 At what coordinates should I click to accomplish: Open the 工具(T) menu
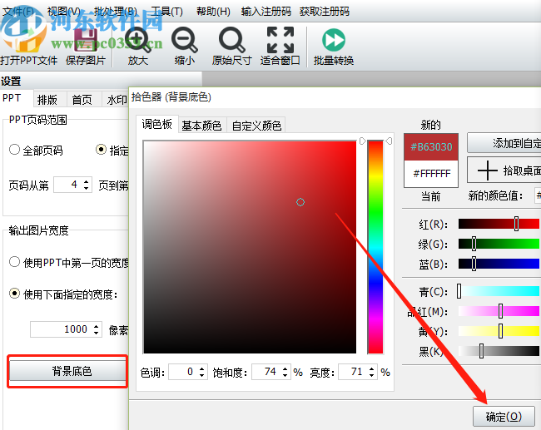(x=167, y=12)
